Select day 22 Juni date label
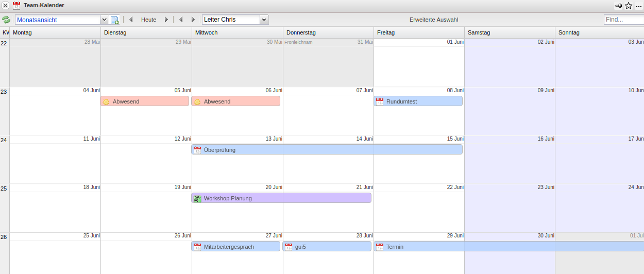The width and height of the screenshot is (644, 274). point(455,187)
